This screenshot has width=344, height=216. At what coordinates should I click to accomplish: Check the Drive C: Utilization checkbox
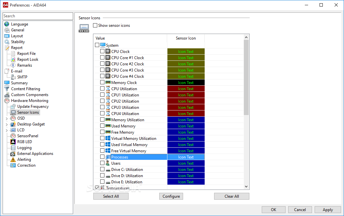pos(102,169)
